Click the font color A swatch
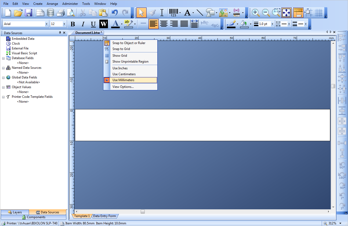This screenshot has width=348, height=226. [115, 24]
